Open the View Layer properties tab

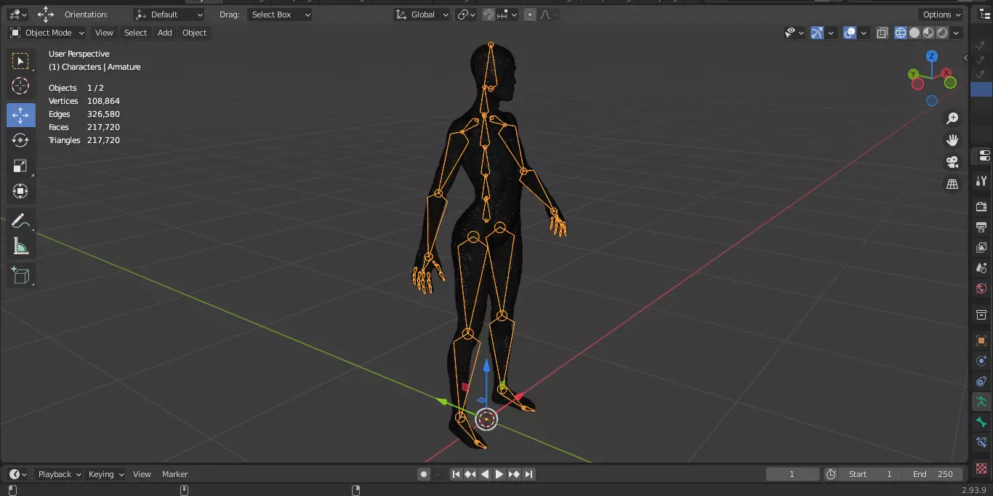click(x=981, y=248)
